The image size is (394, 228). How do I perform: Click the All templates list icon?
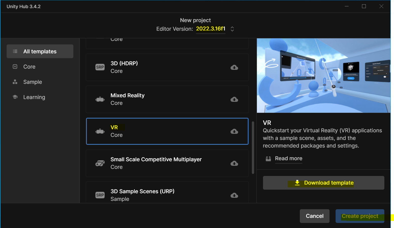[x=15, y=51]
